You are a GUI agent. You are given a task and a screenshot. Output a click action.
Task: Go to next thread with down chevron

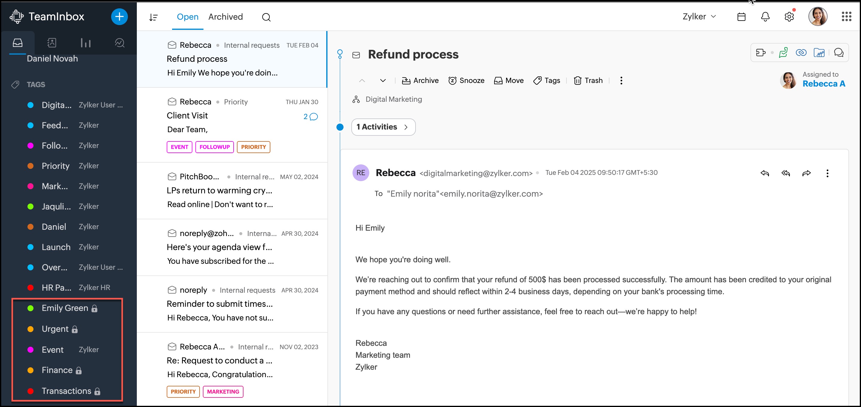click(x=383, y=81)
